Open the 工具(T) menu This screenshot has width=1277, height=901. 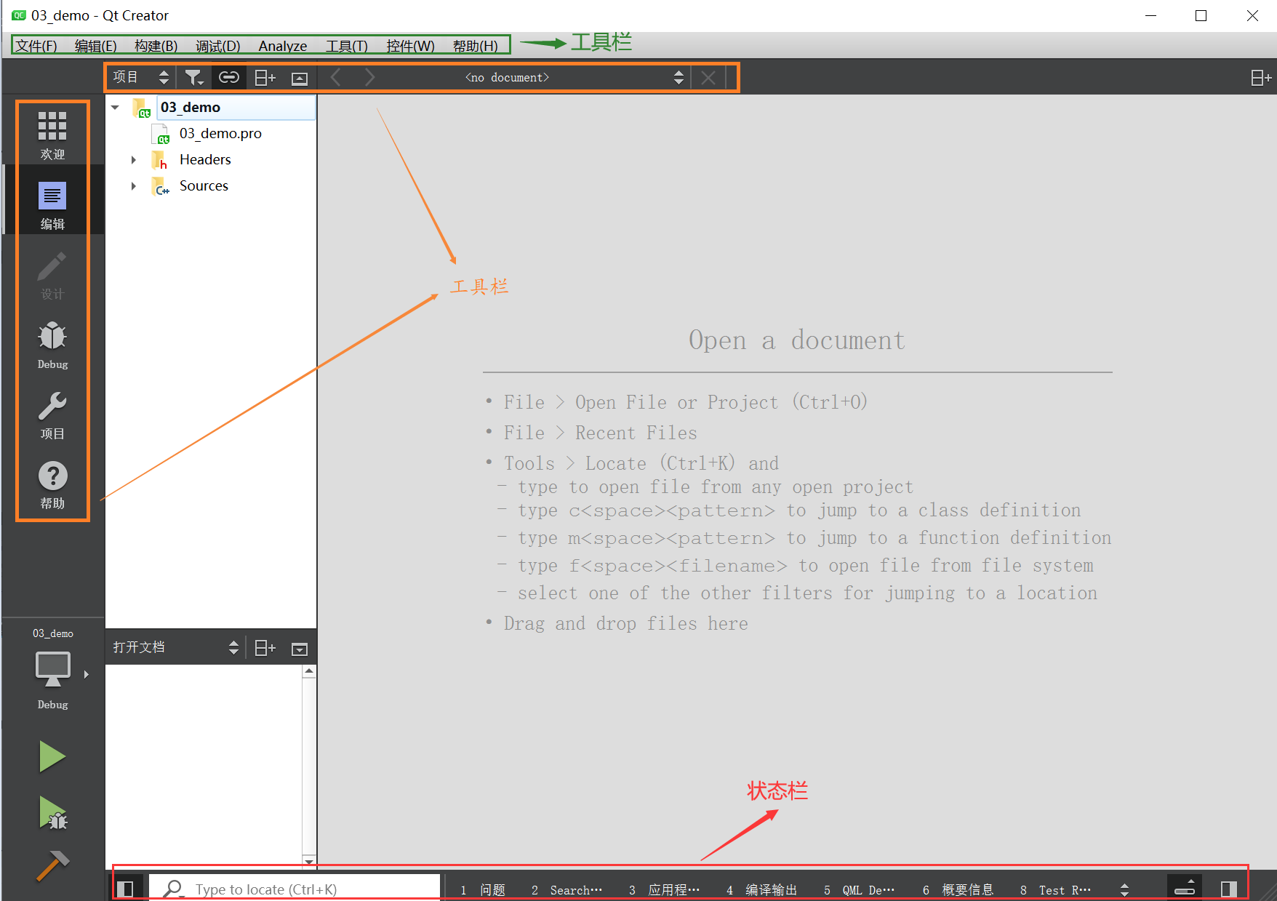(347, 46)
